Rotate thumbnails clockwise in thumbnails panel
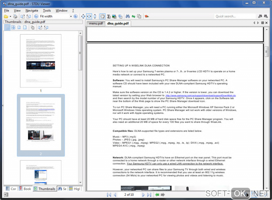The image size is (272, 200). pos(40,27)
